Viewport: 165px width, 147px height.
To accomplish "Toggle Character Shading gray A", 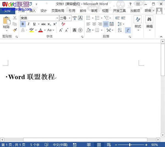I will tap(75, 30).
